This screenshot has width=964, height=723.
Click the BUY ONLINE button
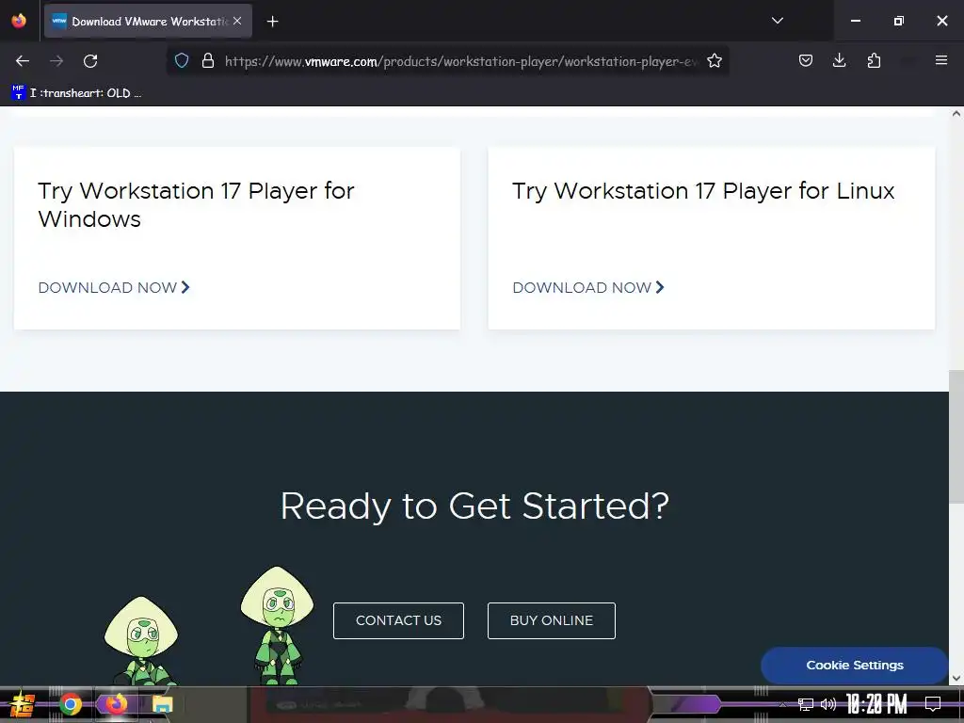(x=552, y=621)
